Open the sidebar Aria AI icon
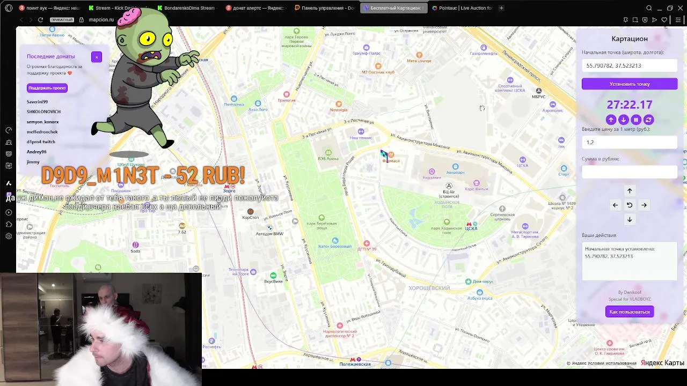This screenshot has height=386, width=687. click(x=9, y=183)
